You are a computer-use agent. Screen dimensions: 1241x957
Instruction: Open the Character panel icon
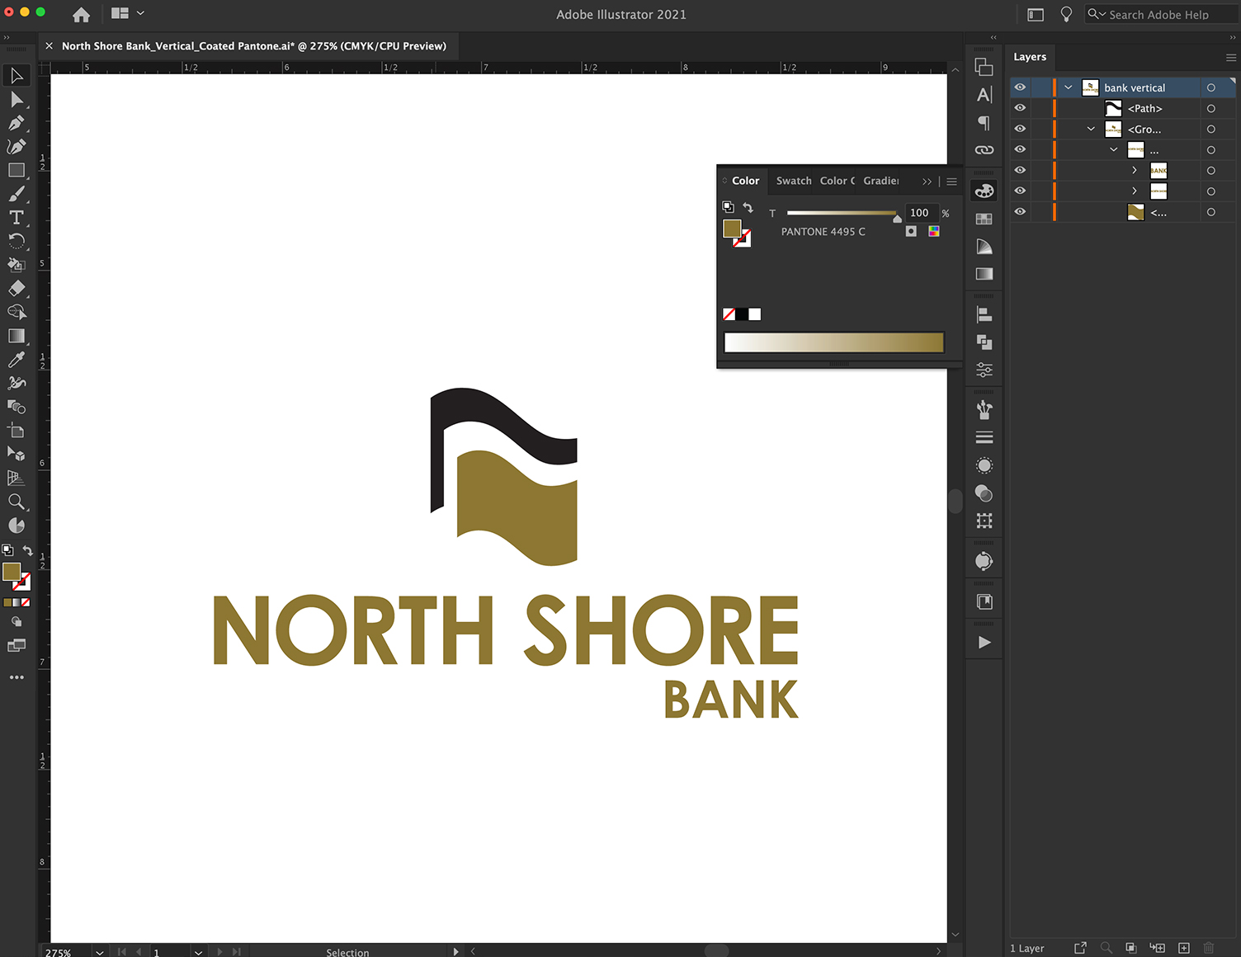pos(984,95)
